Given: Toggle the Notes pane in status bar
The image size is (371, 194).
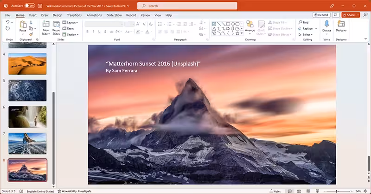Looking at the screenshot, I should tap(275, 191).
